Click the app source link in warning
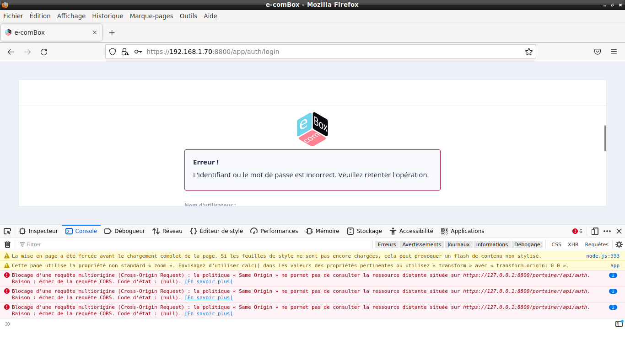The width and height of the screenshot is (625, 339). pyautogui.click(x=615, y=265)
